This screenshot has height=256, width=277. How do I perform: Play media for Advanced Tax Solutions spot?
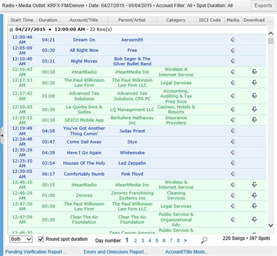[233, 96]
